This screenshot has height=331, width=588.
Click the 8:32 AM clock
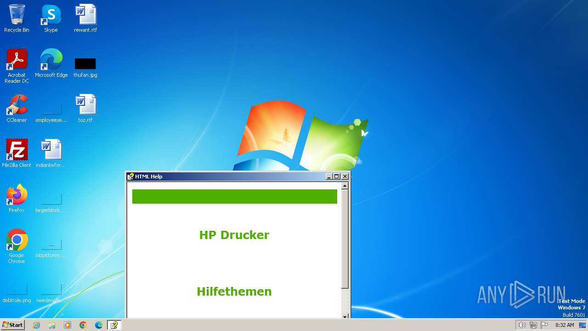click(565, 325)
